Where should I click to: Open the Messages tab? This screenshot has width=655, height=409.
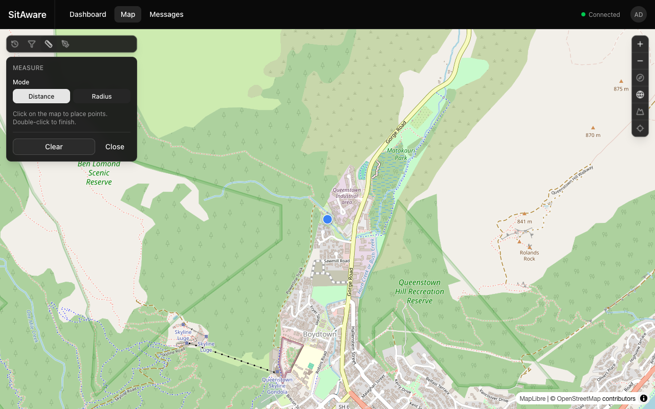(x=166, y=14)
